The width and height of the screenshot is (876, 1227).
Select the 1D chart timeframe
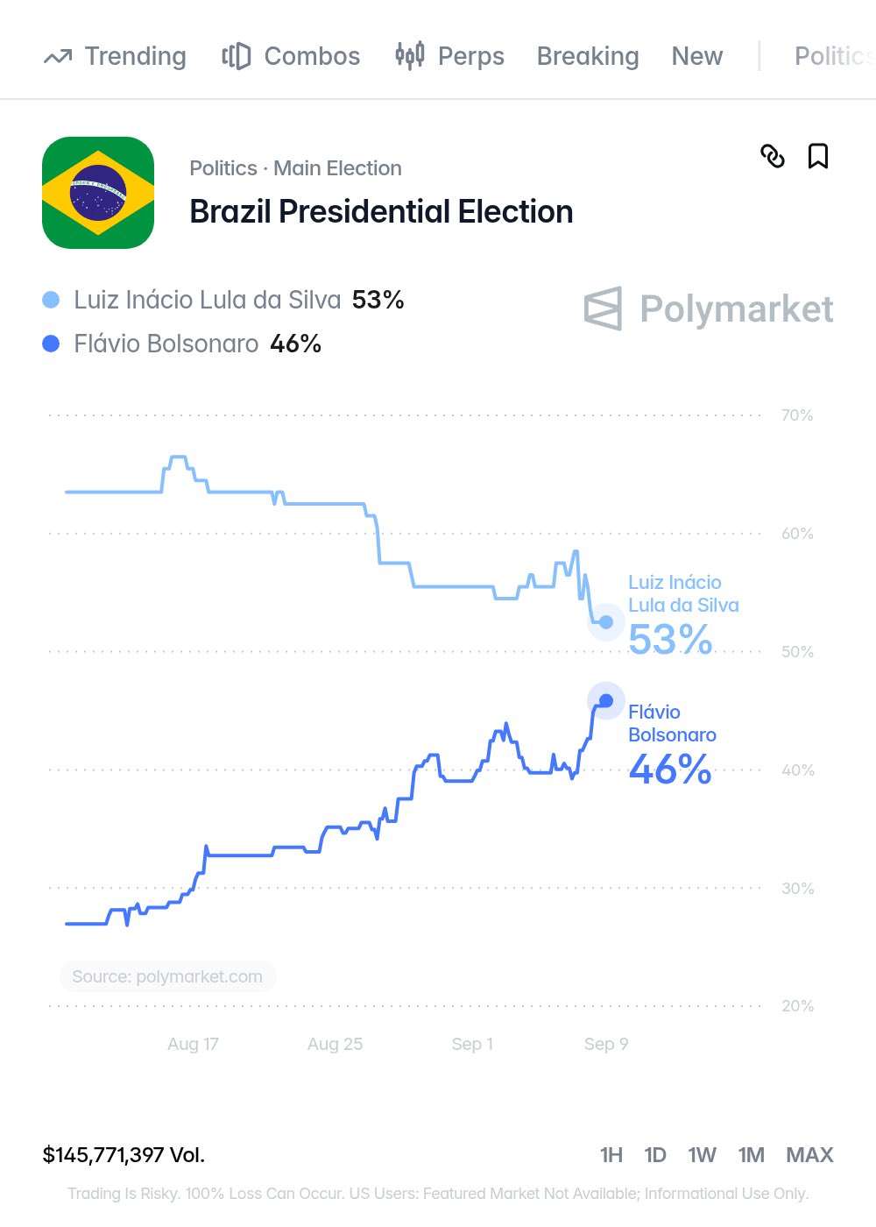[x=655, y=1155]
